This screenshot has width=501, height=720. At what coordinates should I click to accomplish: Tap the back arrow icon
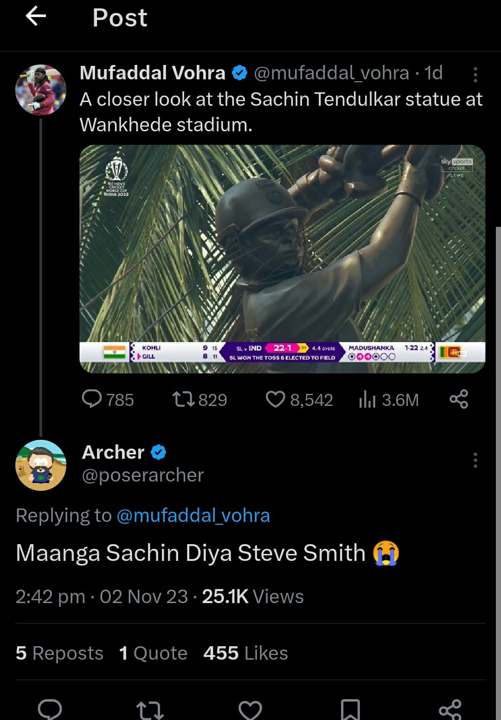(x=36, y=17)
